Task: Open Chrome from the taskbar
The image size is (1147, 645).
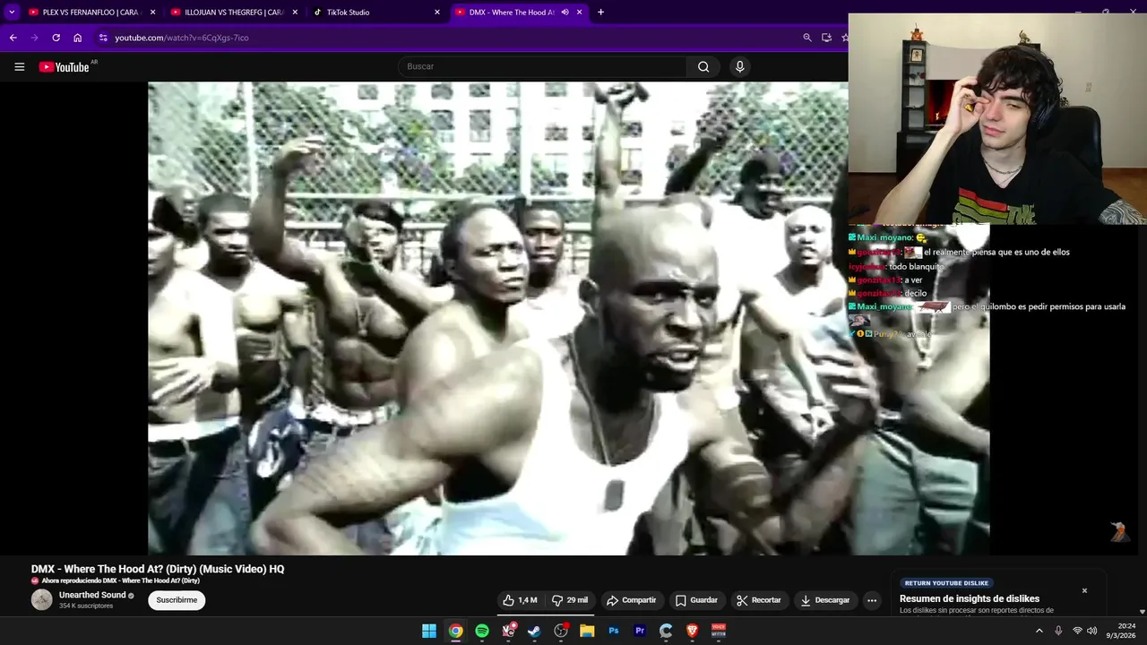Action: click(x=455, y=631)
